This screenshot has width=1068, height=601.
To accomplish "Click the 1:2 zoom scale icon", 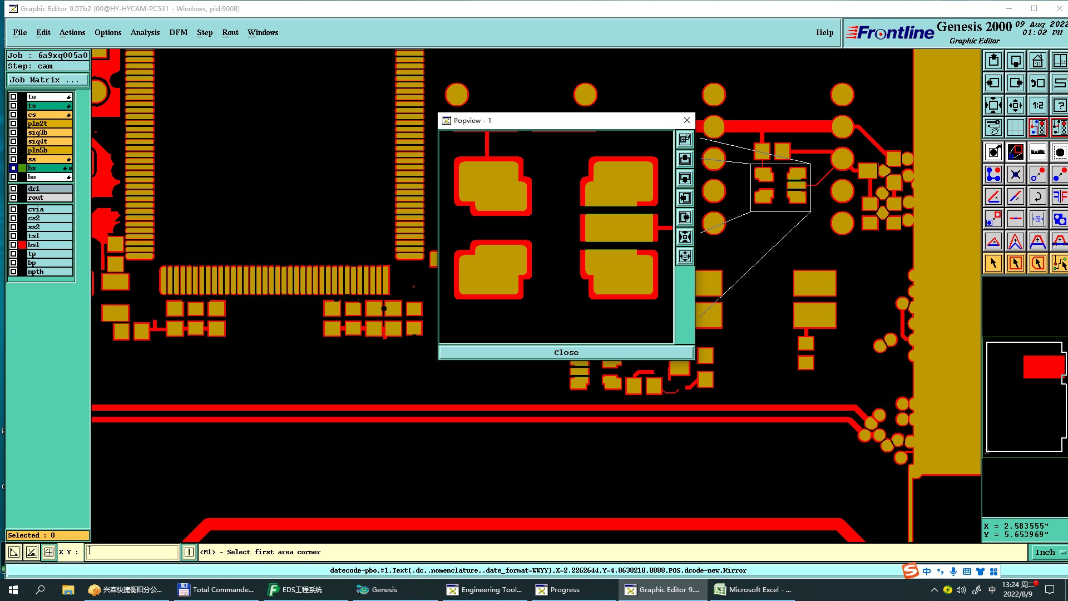I will click(x=1037, y=105).
